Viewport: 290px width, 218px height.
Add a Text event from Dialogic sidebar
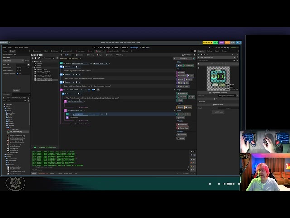[x=180, y=65]
